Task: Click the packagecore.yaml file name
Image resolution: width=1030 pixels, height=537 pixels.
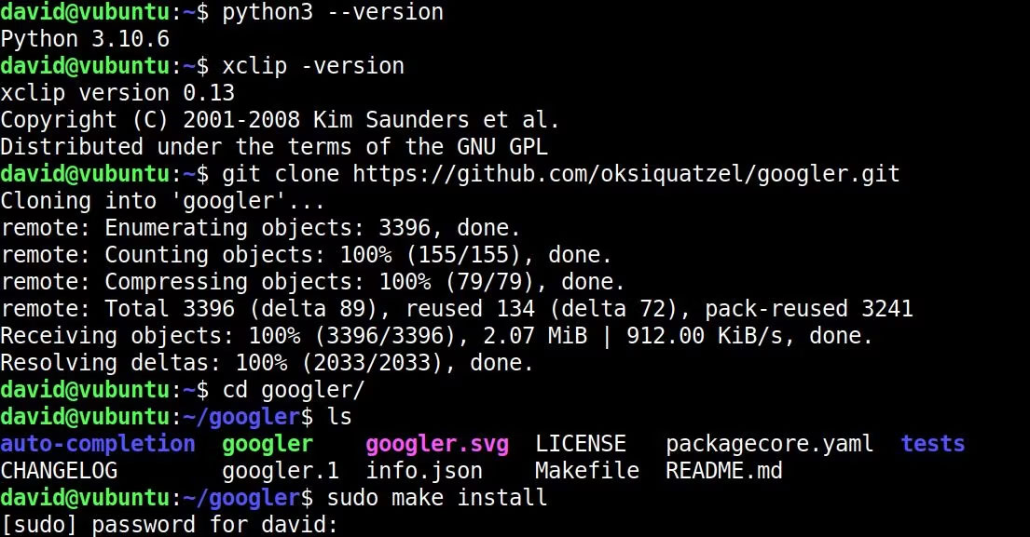Action: click(x=769, y=444)
